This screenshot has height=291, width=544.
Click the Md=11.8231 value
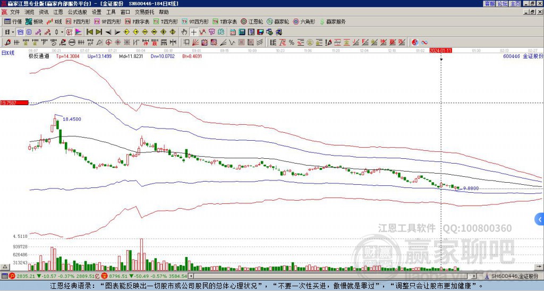[x=131, y=56]
